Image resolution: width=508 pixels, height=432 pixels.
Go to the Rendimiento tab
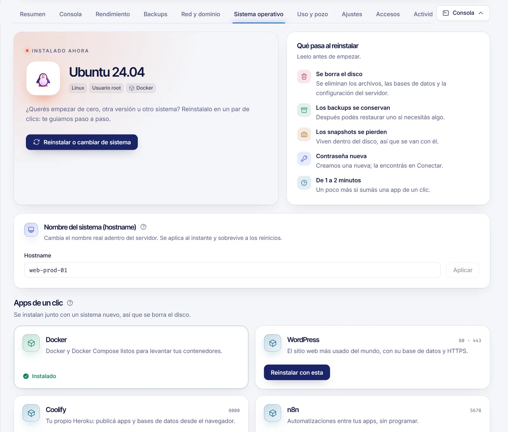pyautogui.click(x=113, y=14)
